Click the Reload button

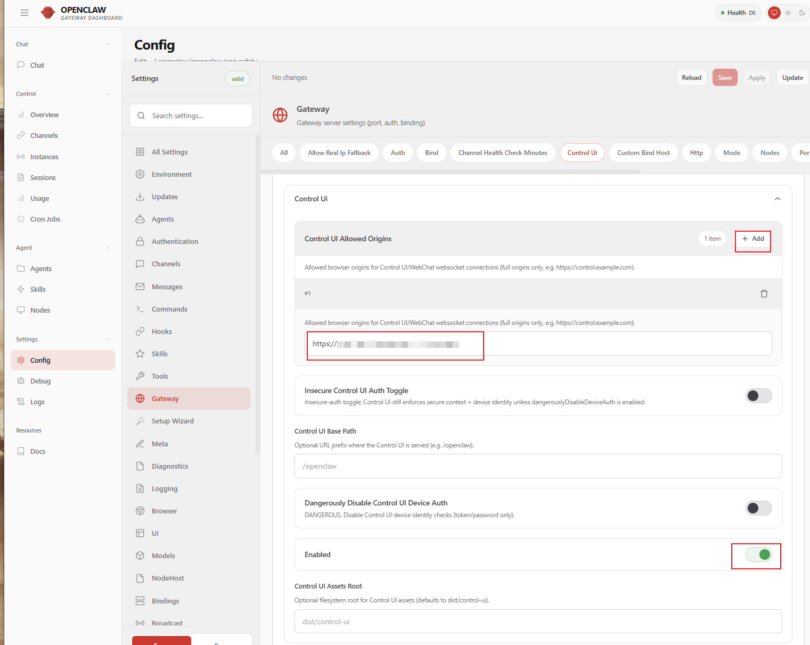pyautogui.click(x=691, y=78)
